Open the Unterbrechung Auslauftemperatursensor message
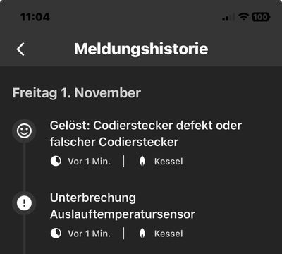282x254 pixels. (123, 206)
